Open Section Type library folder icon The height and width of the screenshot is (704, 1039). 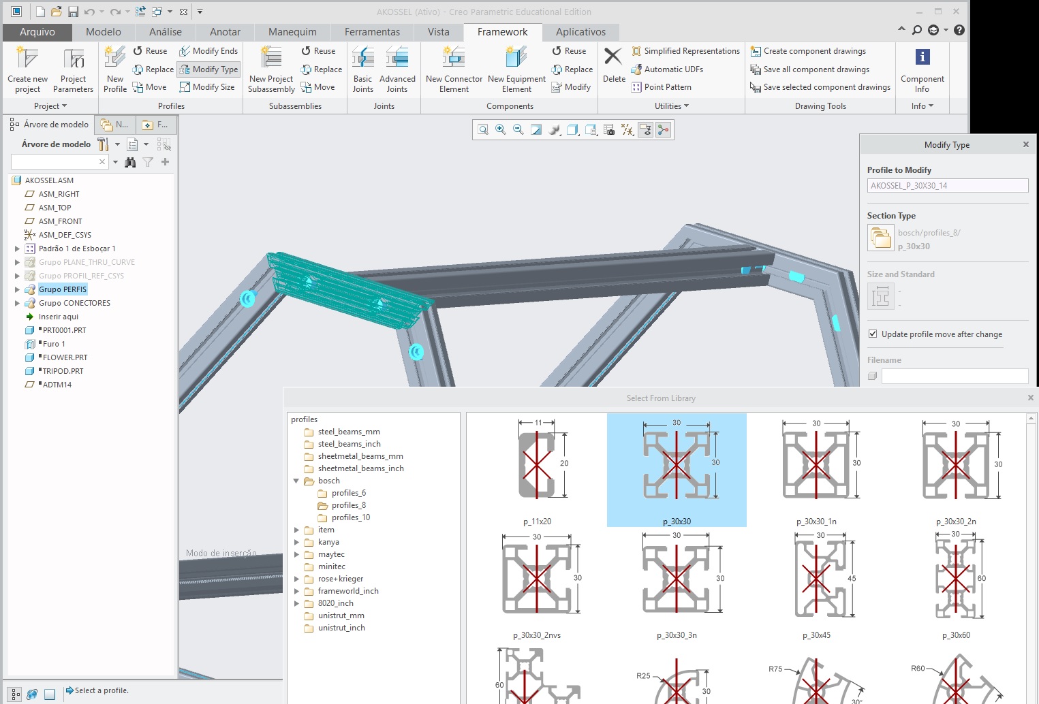(880, 238)
